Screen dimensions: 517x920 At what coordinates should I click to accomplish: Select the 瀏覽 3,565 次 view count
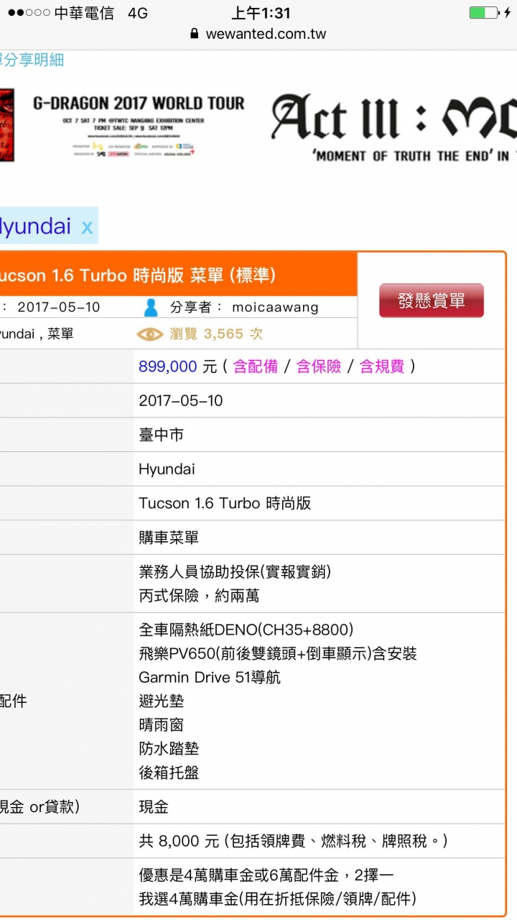[216, 334]
